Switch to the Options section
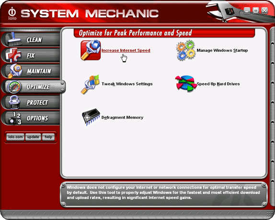Image resolution: width=275 pixels, height=220 pixels. tap(37, 118)
